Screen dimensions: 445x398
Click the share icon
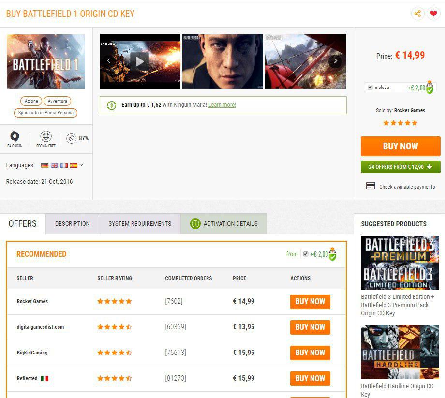pyautogui.click(x=417, y=14)
